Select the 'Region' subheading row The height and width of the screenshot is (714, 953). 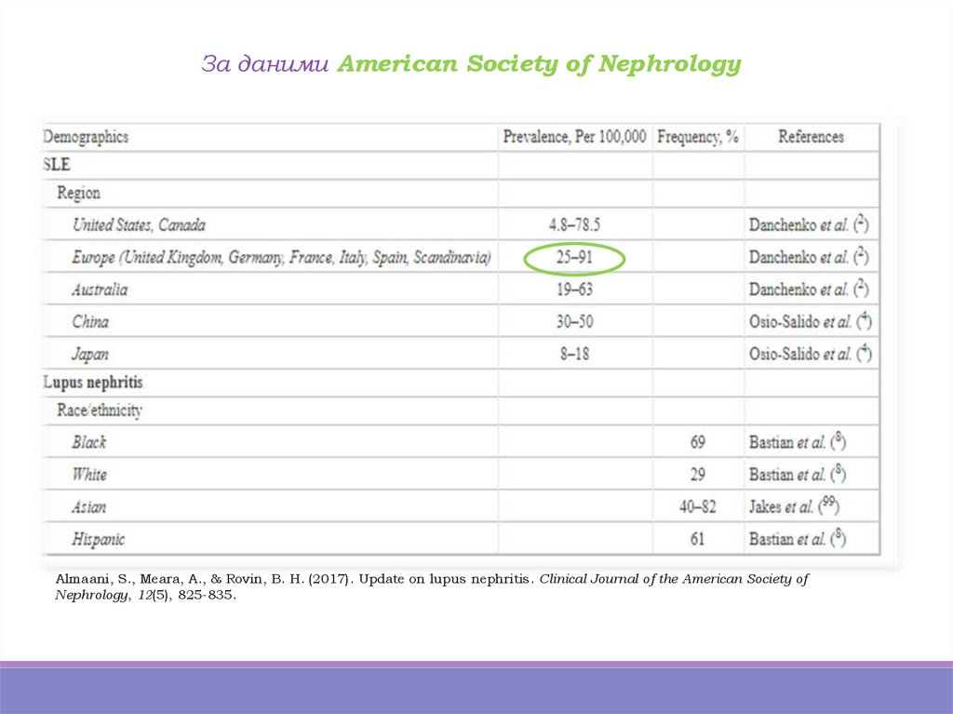coord(461,194)
